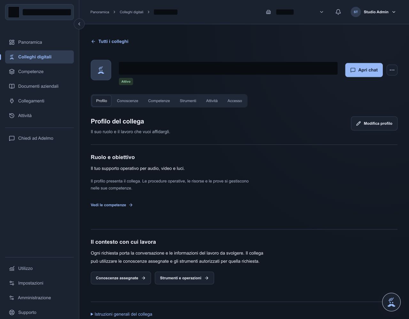The image size is (409, 319).
Task: Click the Profilo del collega heading
Action: [x=117, y=121]
